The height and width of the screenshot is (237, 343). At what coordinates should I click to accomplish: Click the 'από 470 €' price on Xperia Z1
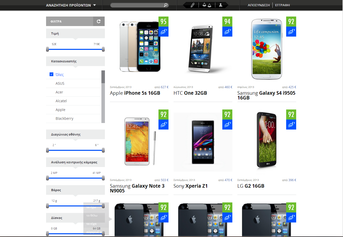tap(225, 180)
